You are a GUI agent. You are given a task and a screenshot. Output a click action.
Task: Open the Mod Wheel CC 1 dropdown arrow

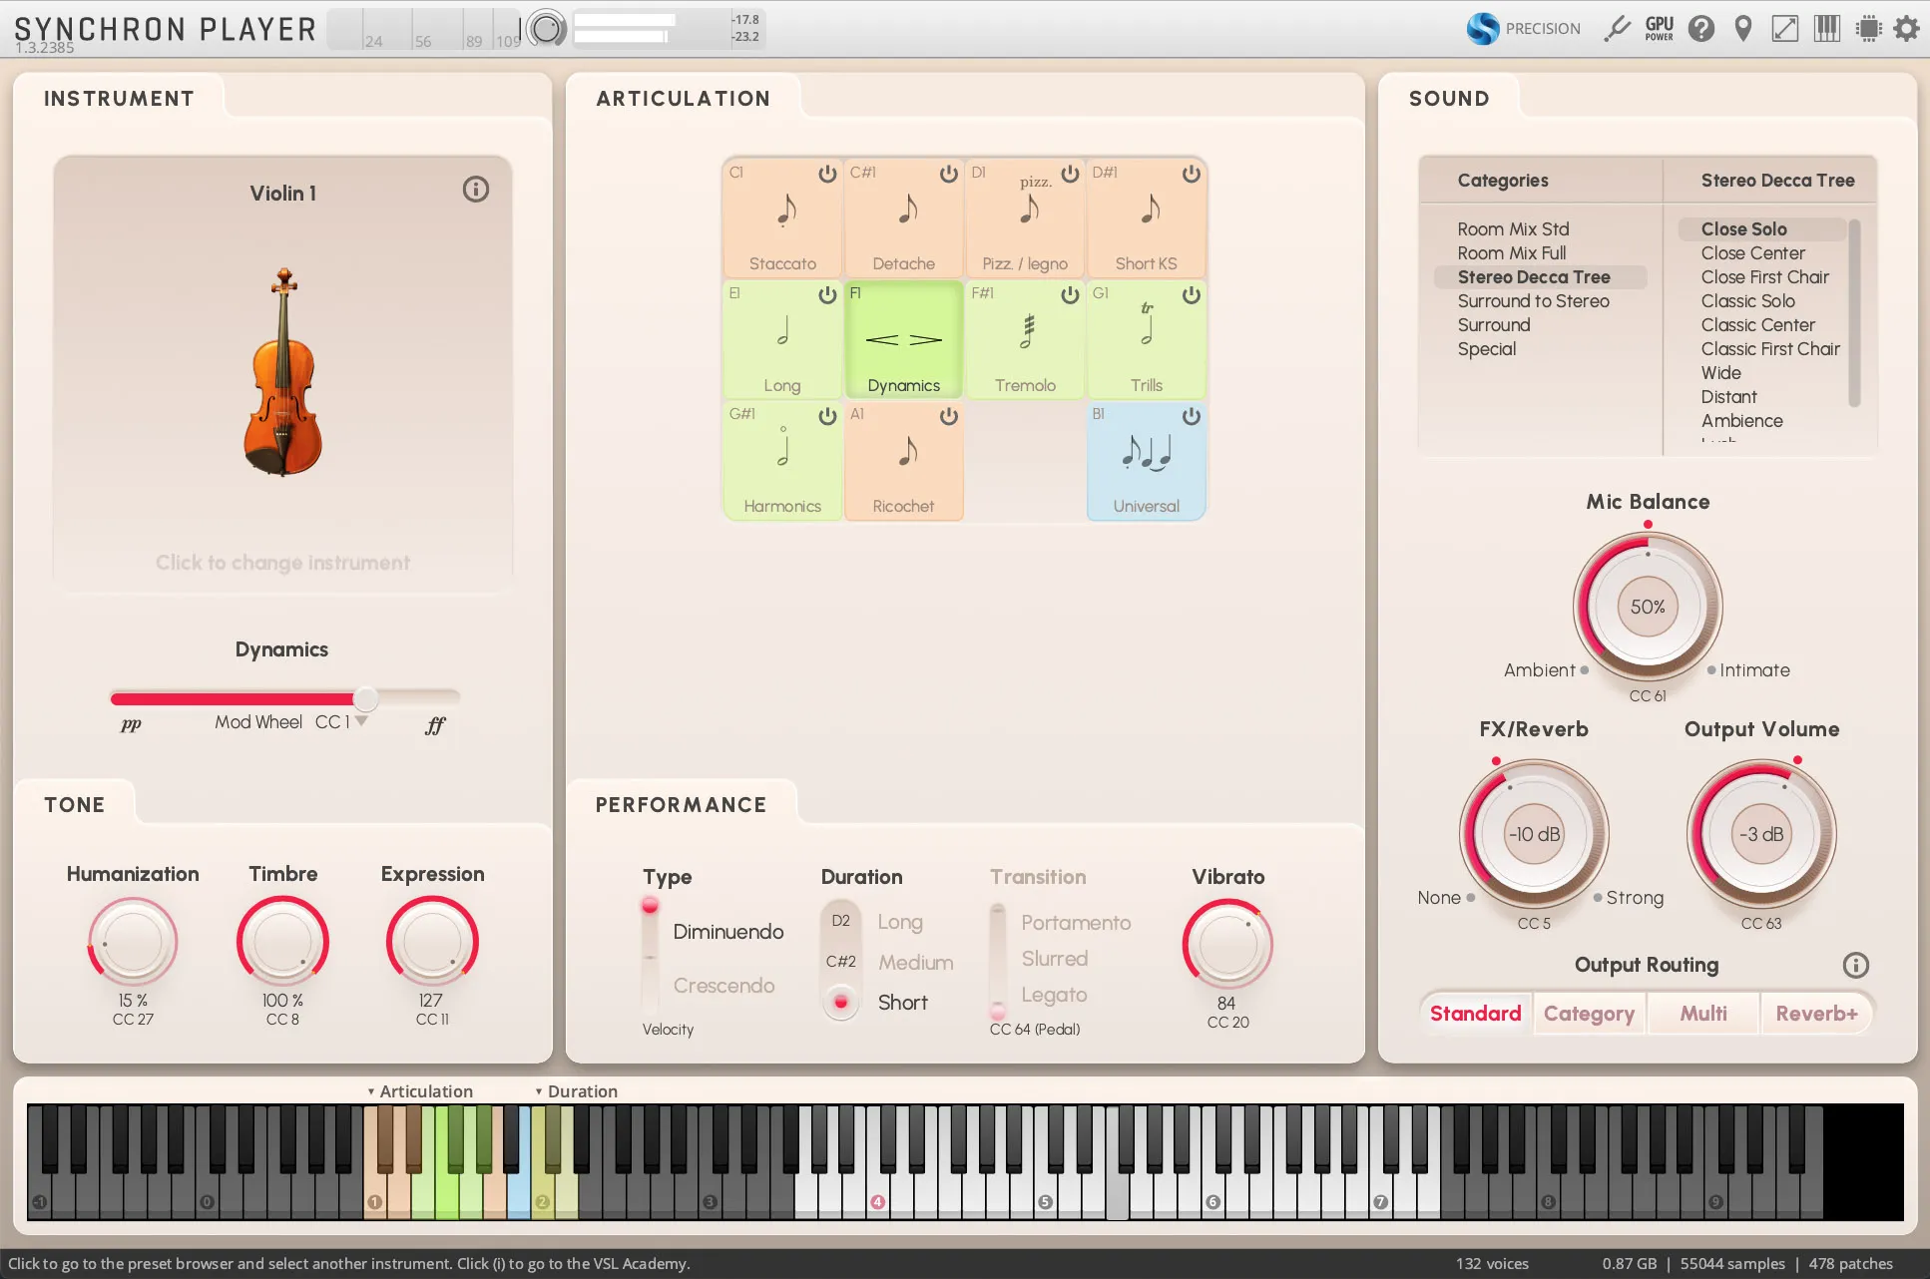[x=361, y=721]
